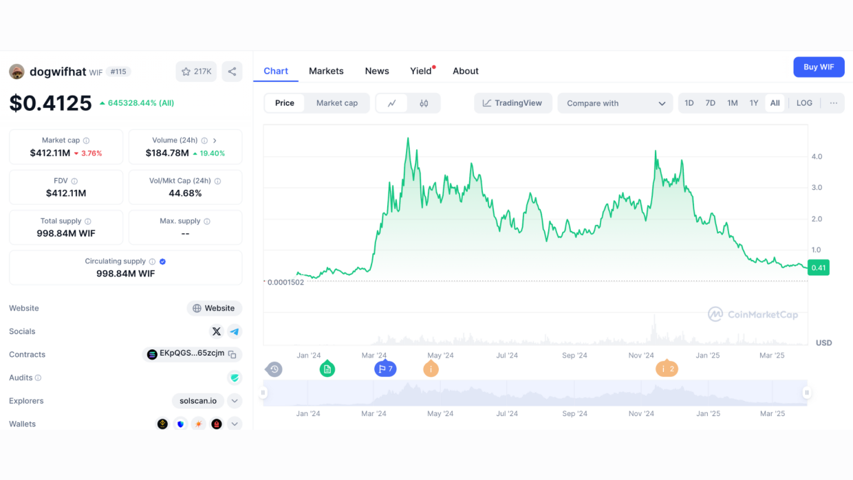Open the red and black wallet icon
Viewport: 853px width, 480px height.
[x=217, y=424]
